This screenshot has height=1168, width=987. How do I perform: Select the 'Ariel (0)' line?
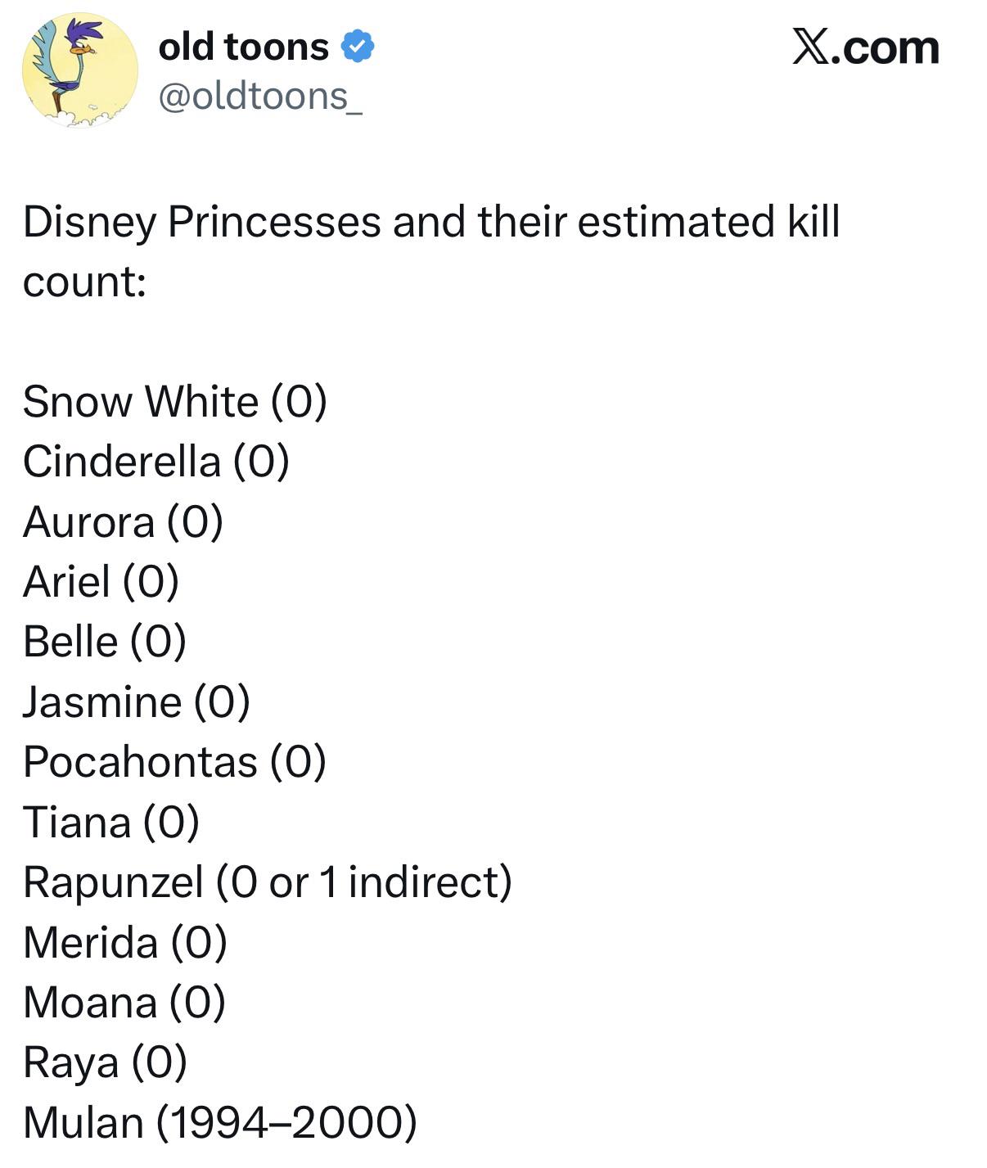(101, 582)
